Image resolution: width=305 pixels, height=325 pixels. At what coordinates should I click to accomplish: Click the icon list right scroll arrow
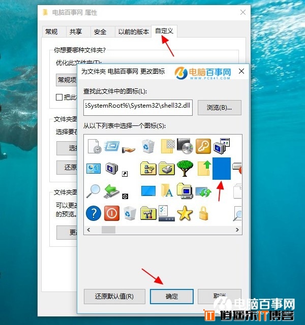(237, 230)
